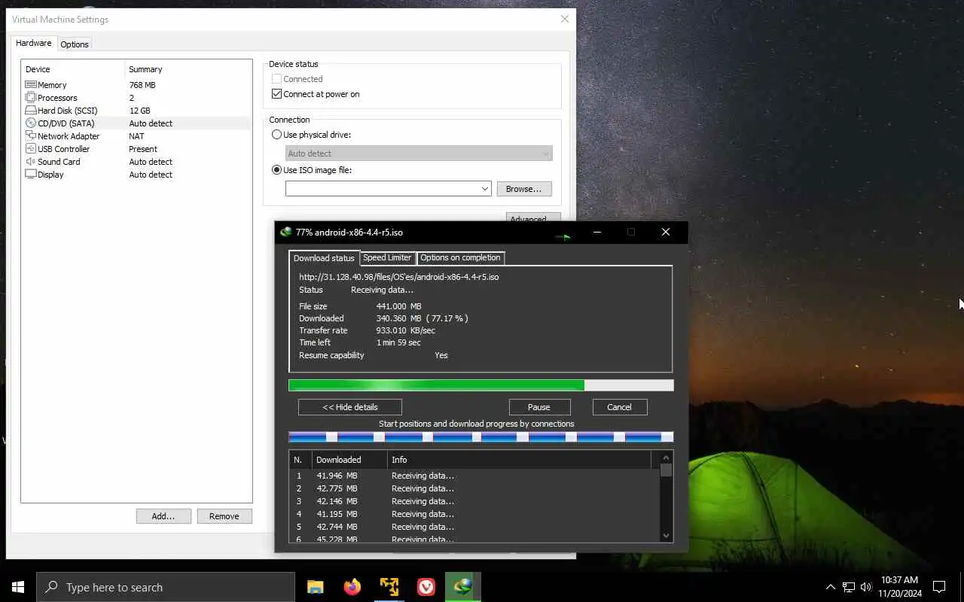
Task: Click the download URL text
Action: point(398,277)
